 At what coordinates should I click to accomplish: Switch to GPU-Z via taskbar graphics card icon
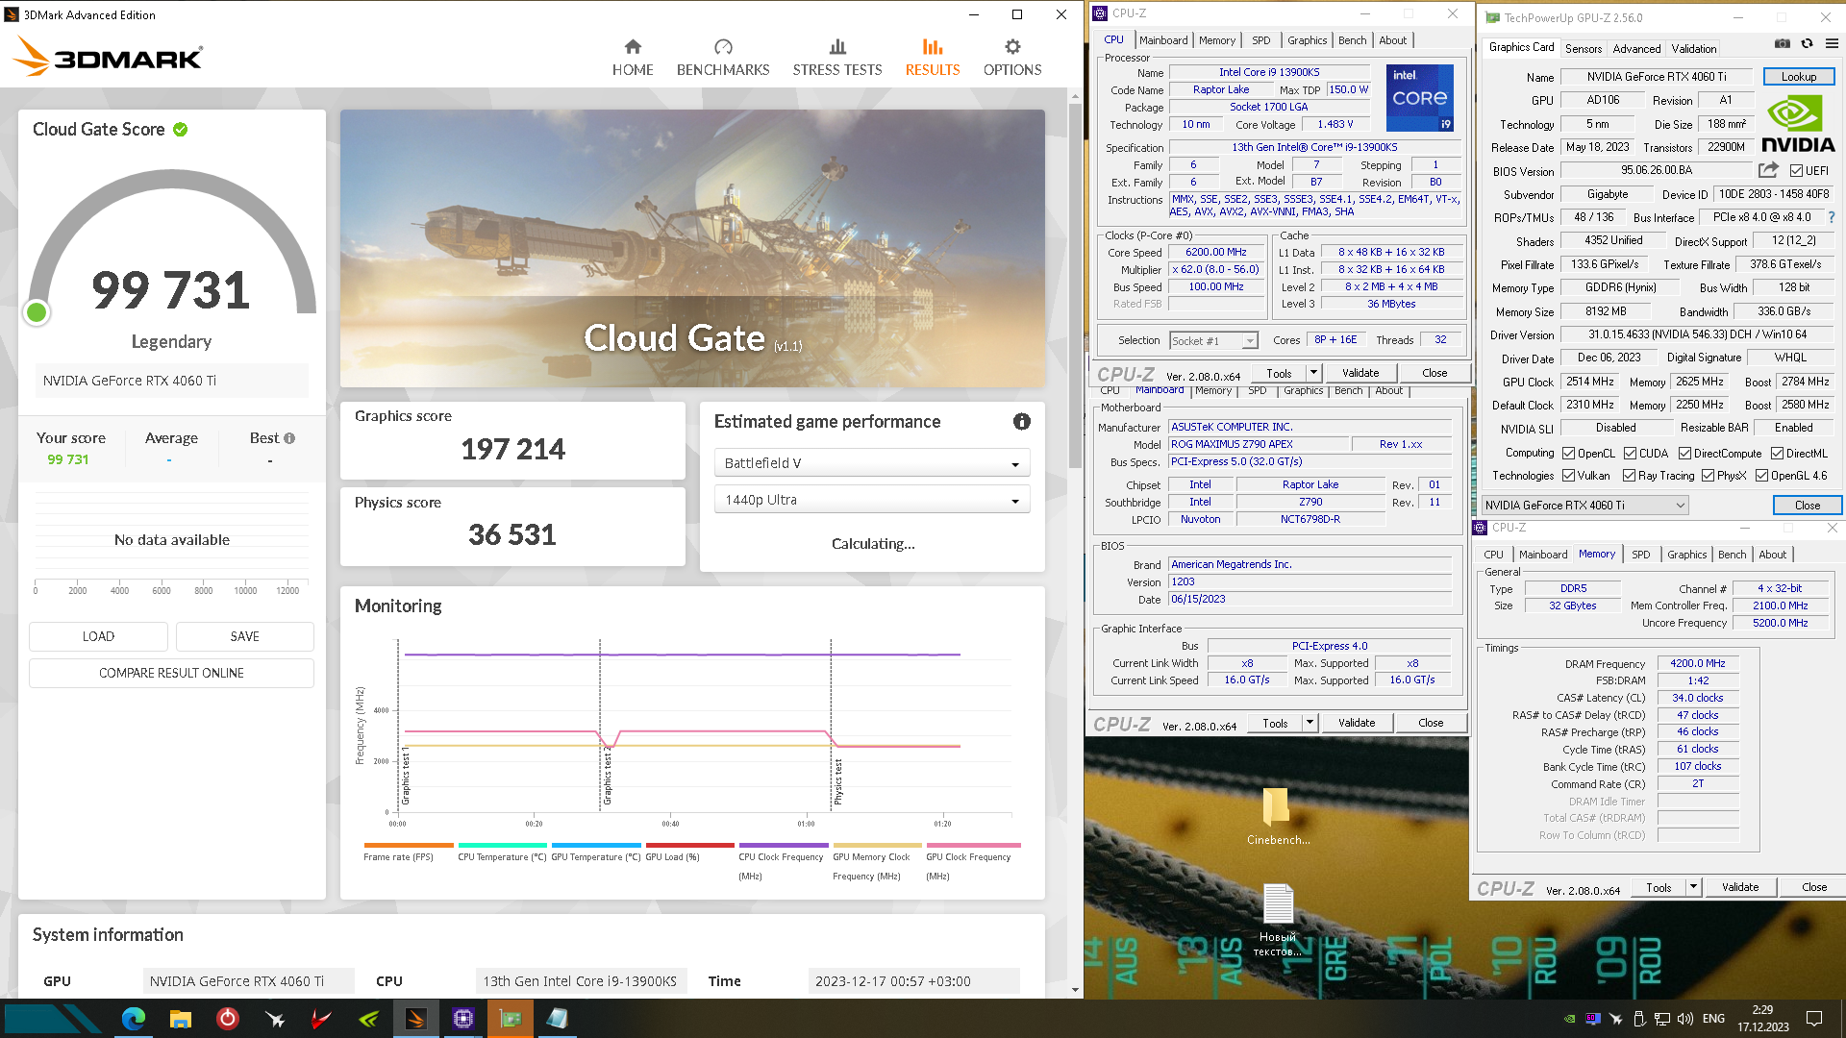tap(511, 1019)
